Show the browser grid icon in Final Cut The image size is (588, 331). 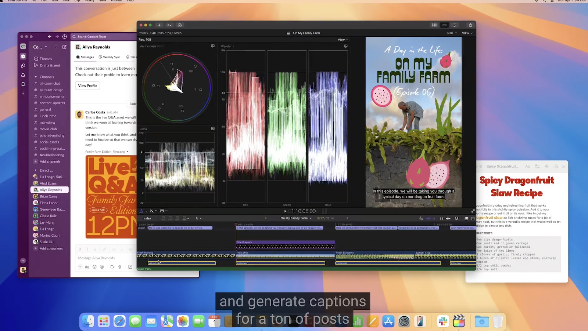(434, 25)
